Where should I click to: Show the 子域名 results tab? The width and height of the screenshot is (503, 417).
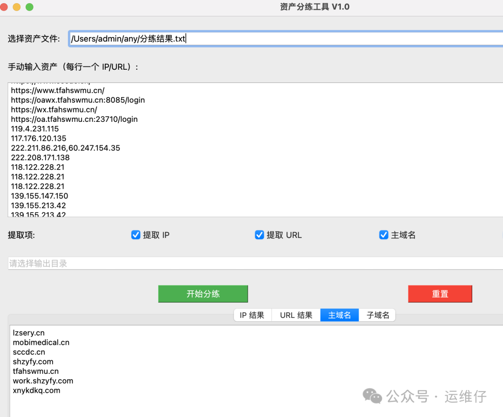pos(378,315)
